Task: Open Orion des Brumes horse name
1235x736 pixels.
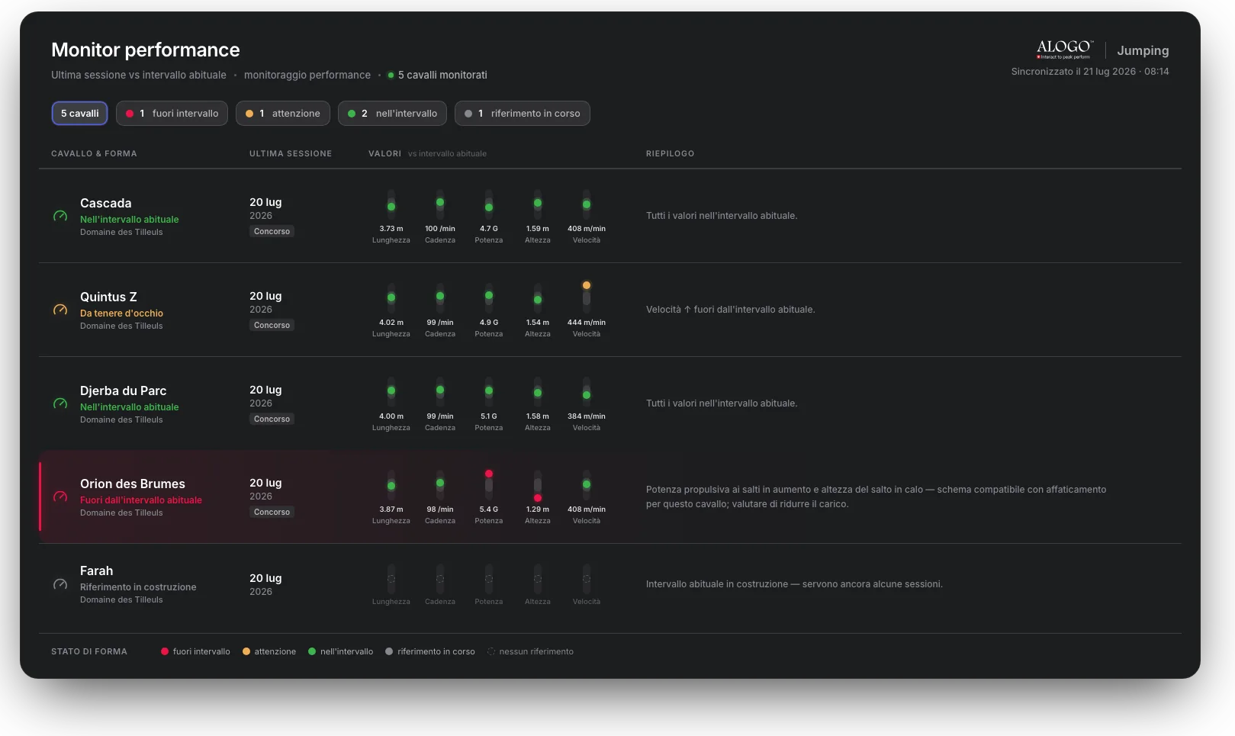Action: pyautogui.click(x=133, y=484)
